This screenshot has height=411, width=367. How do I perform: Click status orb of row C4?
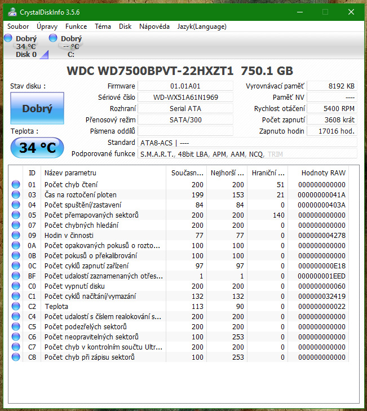click(16, 317)
